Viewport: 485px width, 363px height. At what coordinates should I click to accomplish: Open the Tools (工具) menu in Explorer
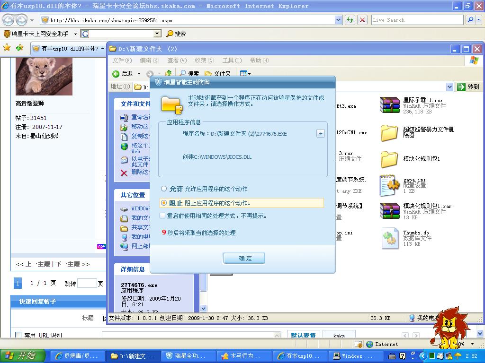click(232, 60)
